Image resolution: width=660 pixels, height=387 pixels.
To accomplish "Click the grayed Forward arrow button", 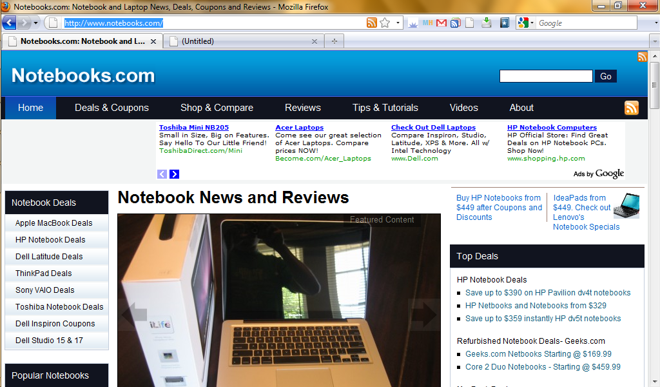I will point(24,23).
